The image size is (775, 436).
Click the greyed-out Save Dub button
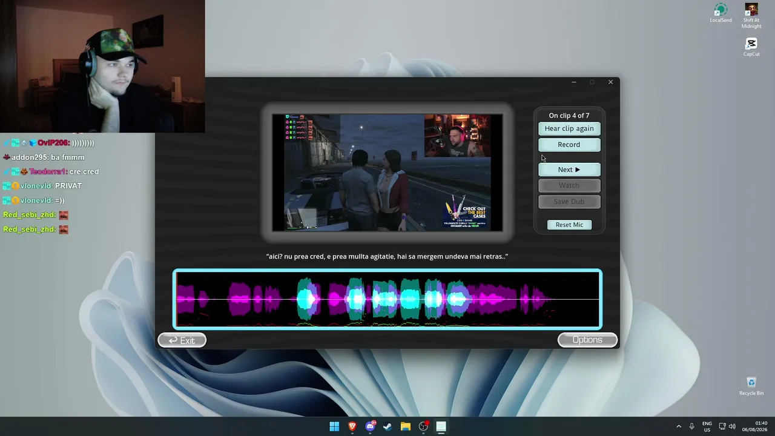tap(569, 202)
